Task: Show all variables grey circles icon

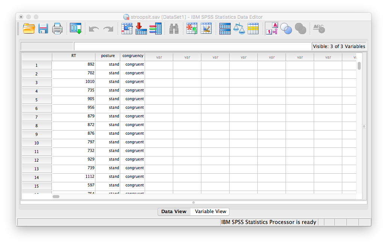Action: (301, 29)
